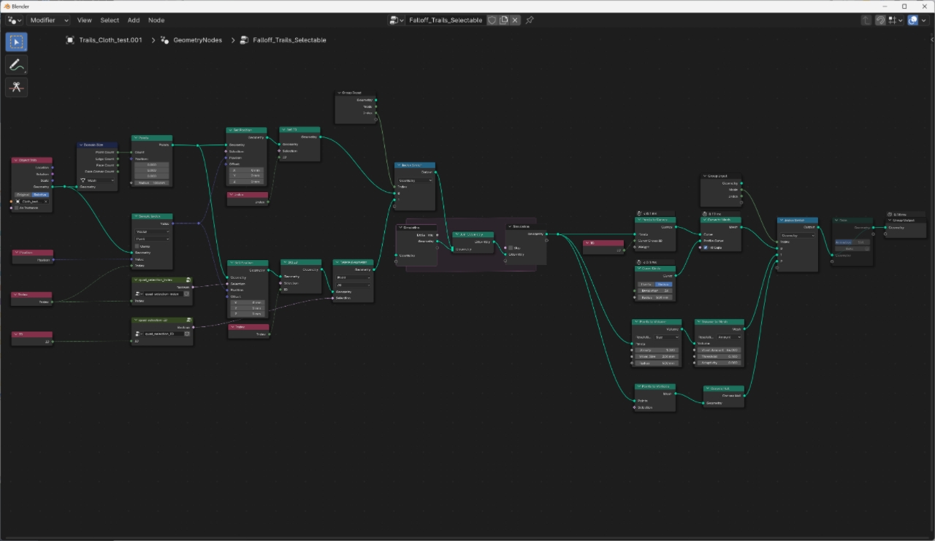The height and width of the screenshot is (541, 935).
Task: Collapse the Group Output node
Action: pyautogui.click(x=890, y=220)
